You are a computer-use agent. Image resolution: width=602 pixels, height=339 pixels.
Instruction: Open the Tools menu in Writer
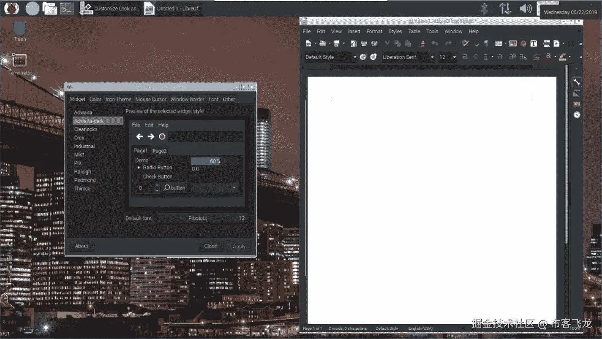[432, 31]
